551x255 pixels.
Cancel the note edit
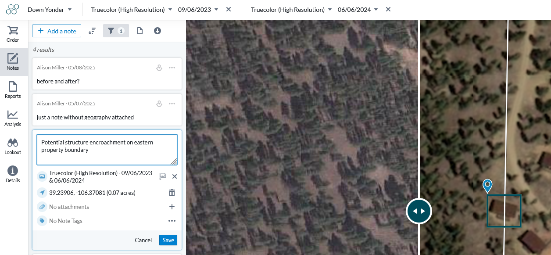point(143,240)
